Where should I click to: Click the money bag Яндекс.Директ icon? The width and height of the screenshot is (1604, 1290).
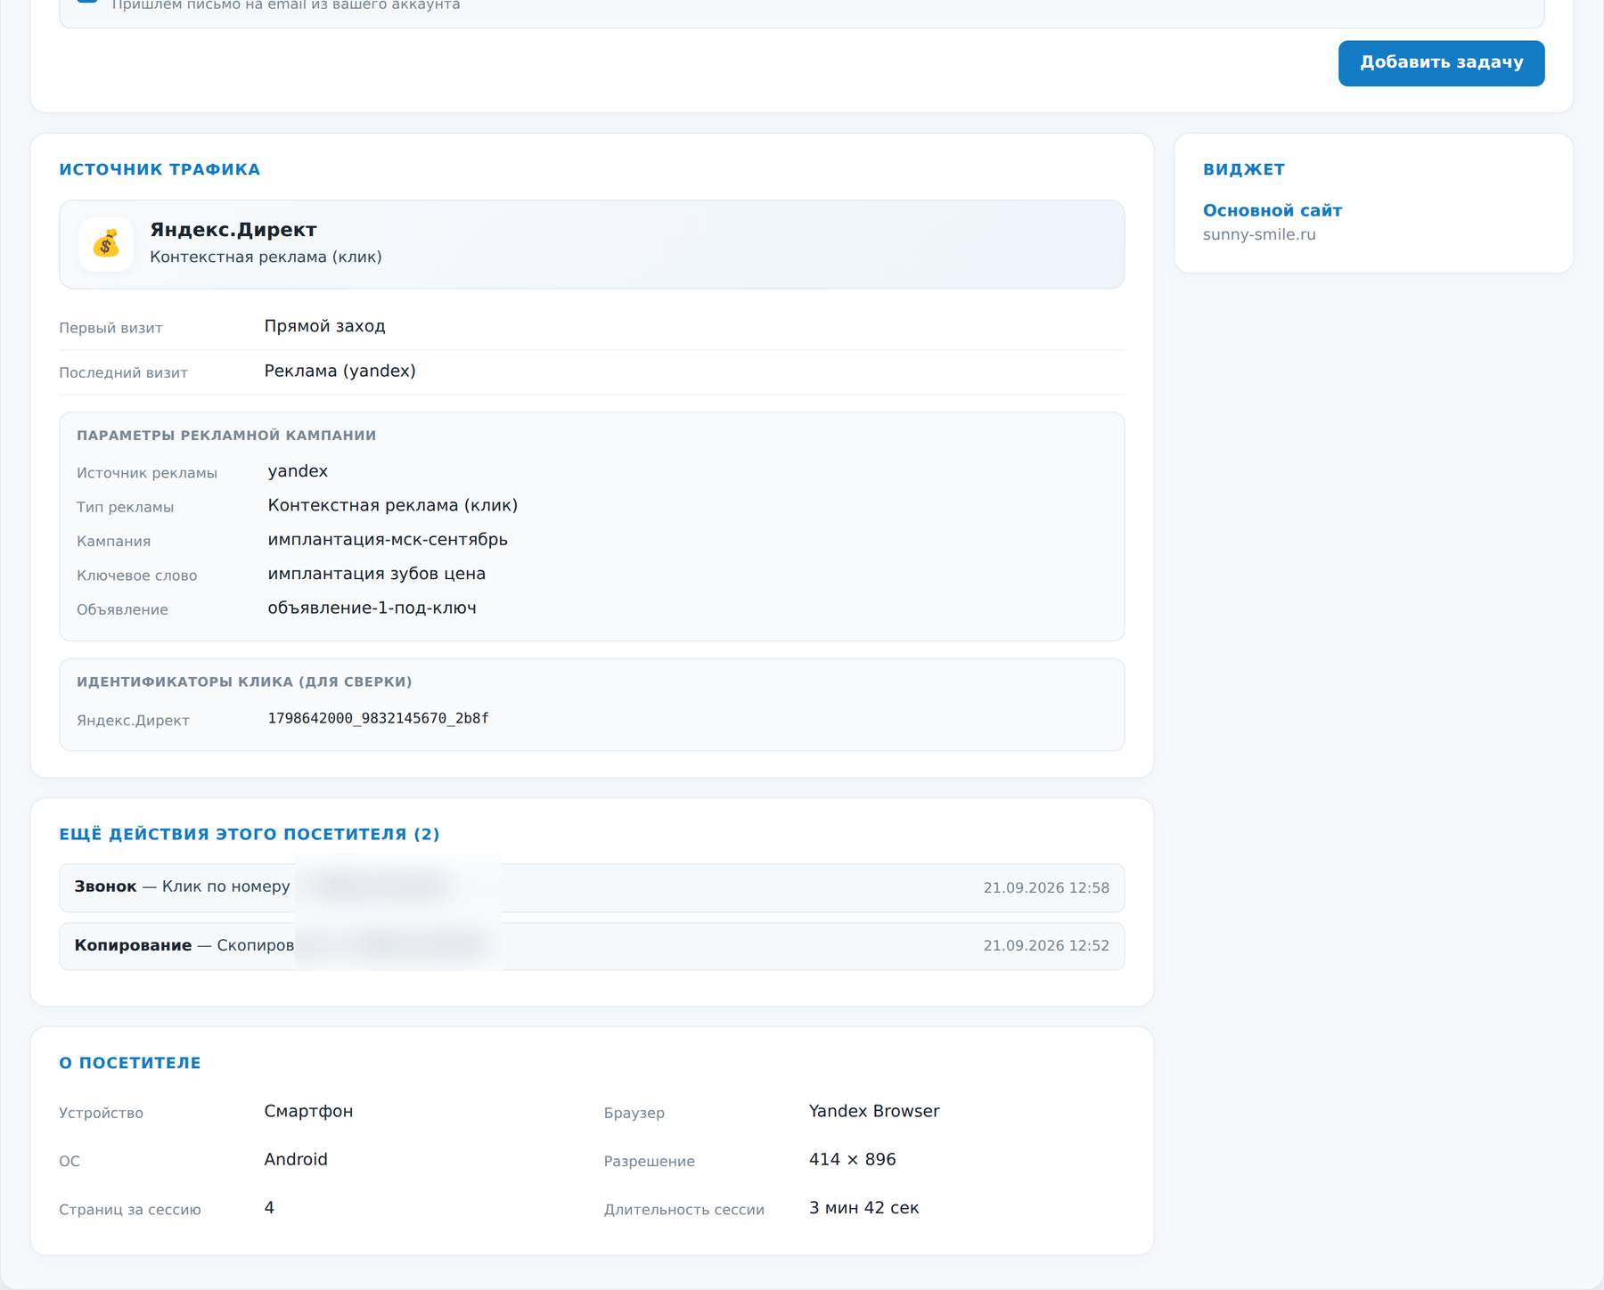[x=106, y=243]
